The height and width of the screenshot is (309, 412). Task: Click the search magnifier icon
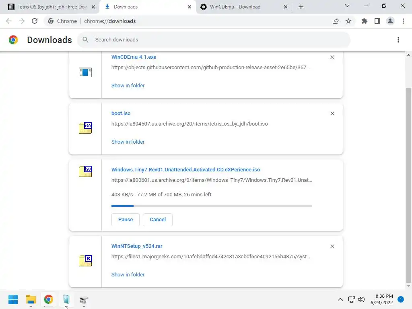click(85, 40)
